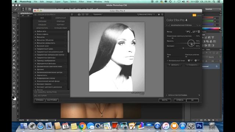The height and width of the screenshot is (132, 235).
Task: Click the Осветление светлых участков slider
Action: (183, 38)
